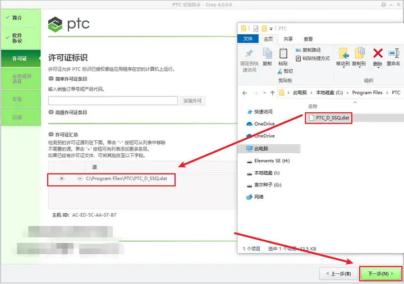Collapse the simple license entry (简单许可证条目) section
Image resolution: width=404 pixels, height=284 pixels.
[x=51, y=79]
